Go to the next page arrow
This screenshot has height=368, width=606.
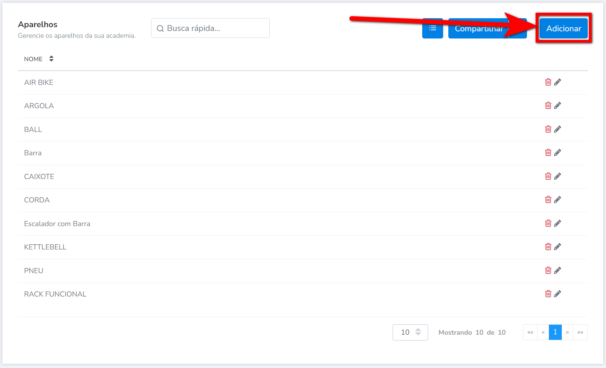click(x=567, y=332)
